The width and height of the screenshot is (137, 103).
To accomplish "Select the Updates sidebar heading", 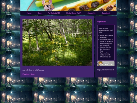I will tap(101, 22).
